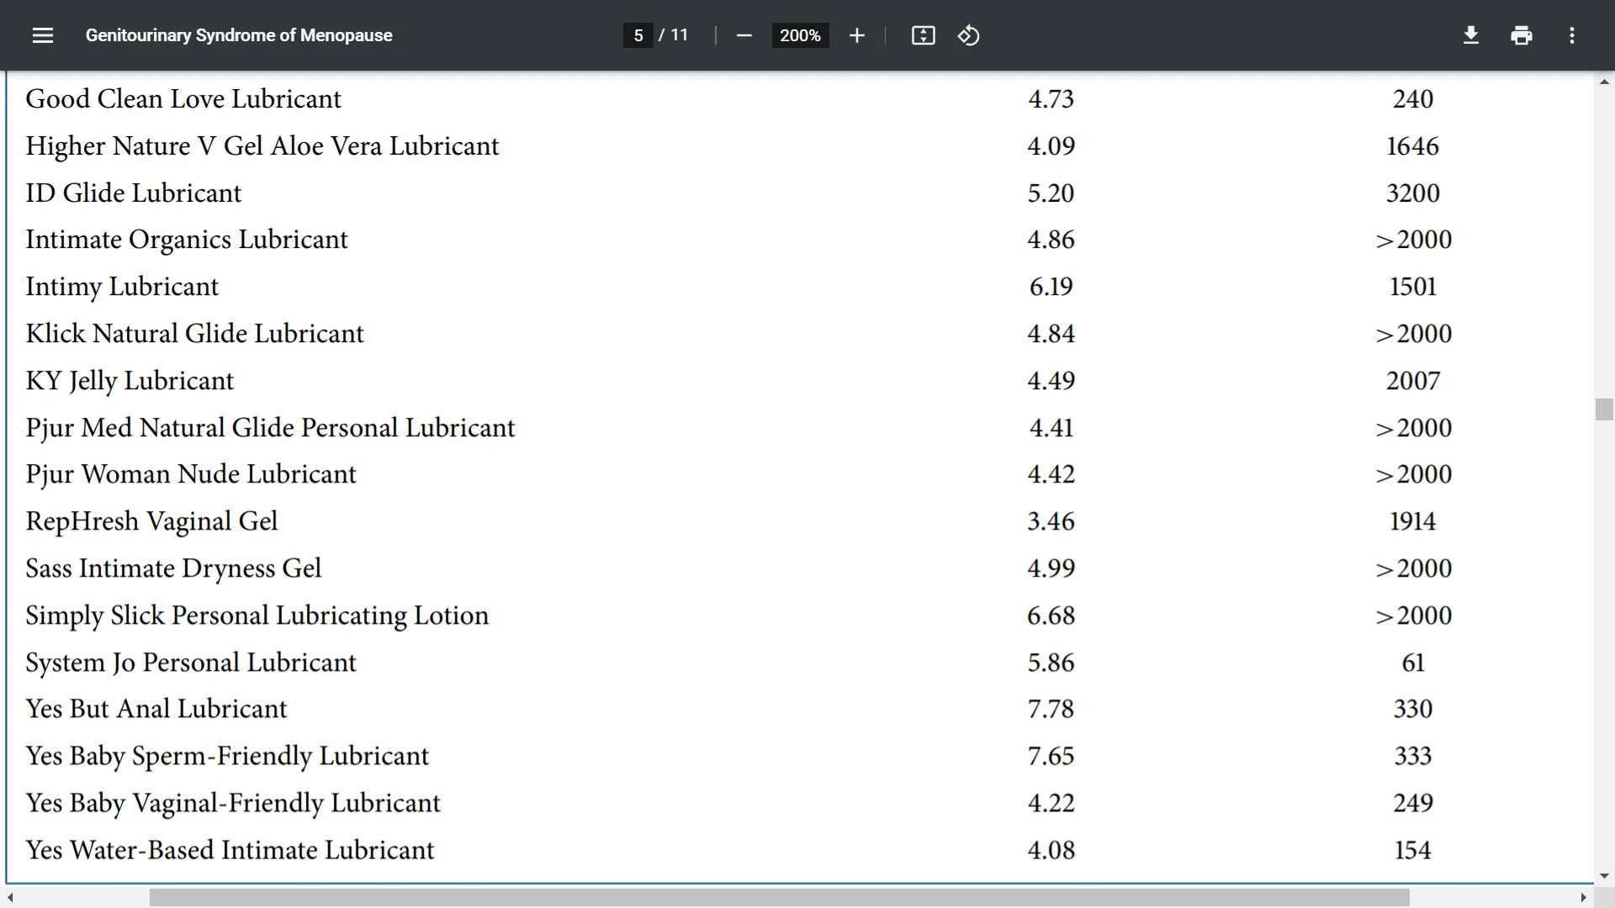Rotate the document counterclockwise
The width and height of the screenshot is (1615, 908).
coord(968,35)
